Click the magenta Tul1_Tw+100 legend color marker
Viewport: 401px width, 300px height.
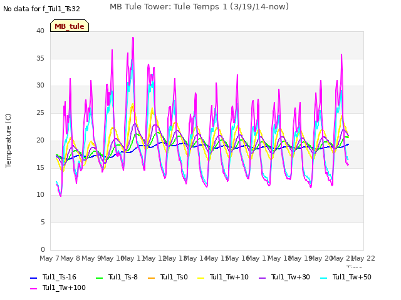(33, 289)
